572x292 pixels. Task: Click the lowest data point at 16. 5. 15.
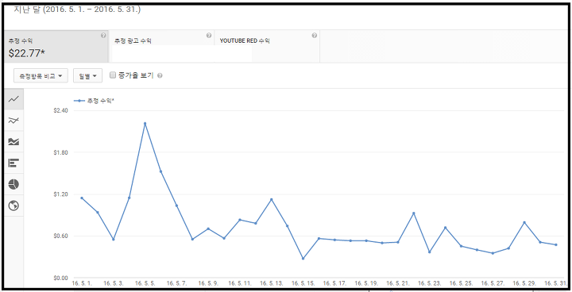[303, 259]
